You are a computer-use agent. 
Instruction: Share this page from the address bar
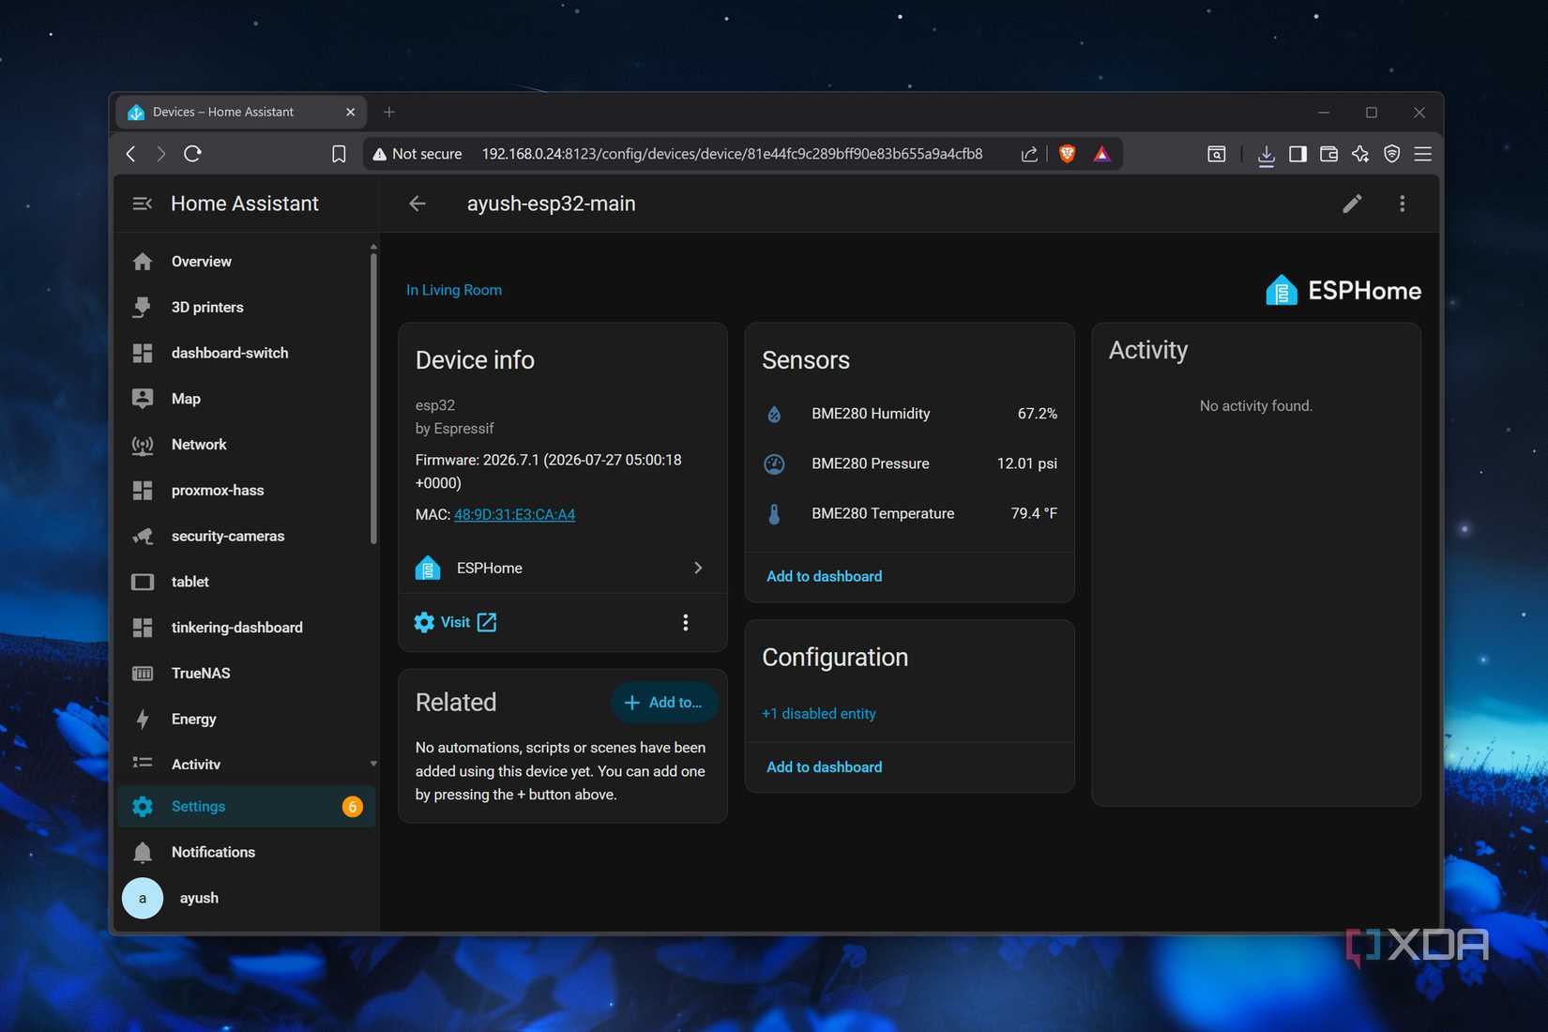1029,154
